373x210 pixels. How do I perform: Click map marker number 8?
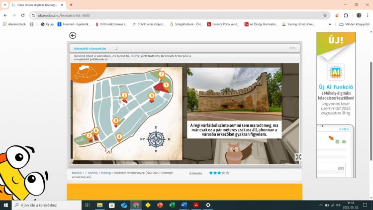click(x=116, y=120)
